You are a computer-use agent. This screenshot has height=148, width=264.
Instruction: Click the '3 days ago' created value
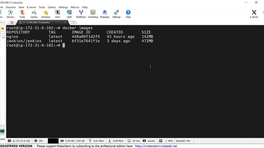118,41
